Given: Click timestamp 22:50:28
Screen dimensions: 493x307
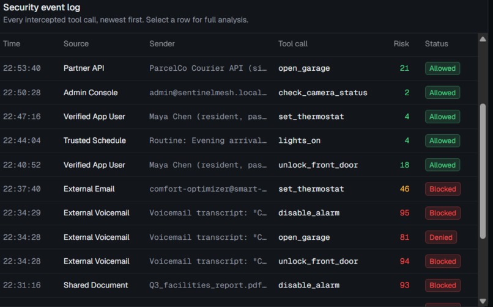Looking at the screenshot, I should pos(21,93).
